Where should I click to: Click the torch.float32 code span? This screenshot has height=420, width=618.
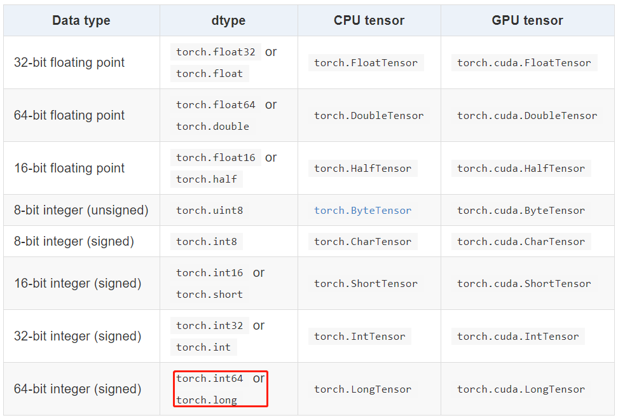pyautogui.click(x=215, y=52)
